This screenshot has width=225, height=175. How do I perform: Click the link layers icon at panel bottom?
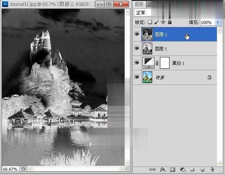click(x=152, y=169)
